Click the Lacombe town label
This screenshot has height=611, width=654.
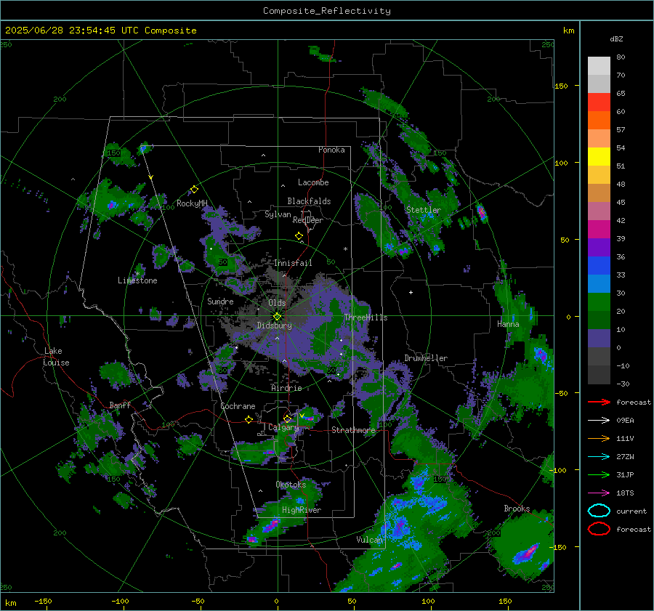313,182
